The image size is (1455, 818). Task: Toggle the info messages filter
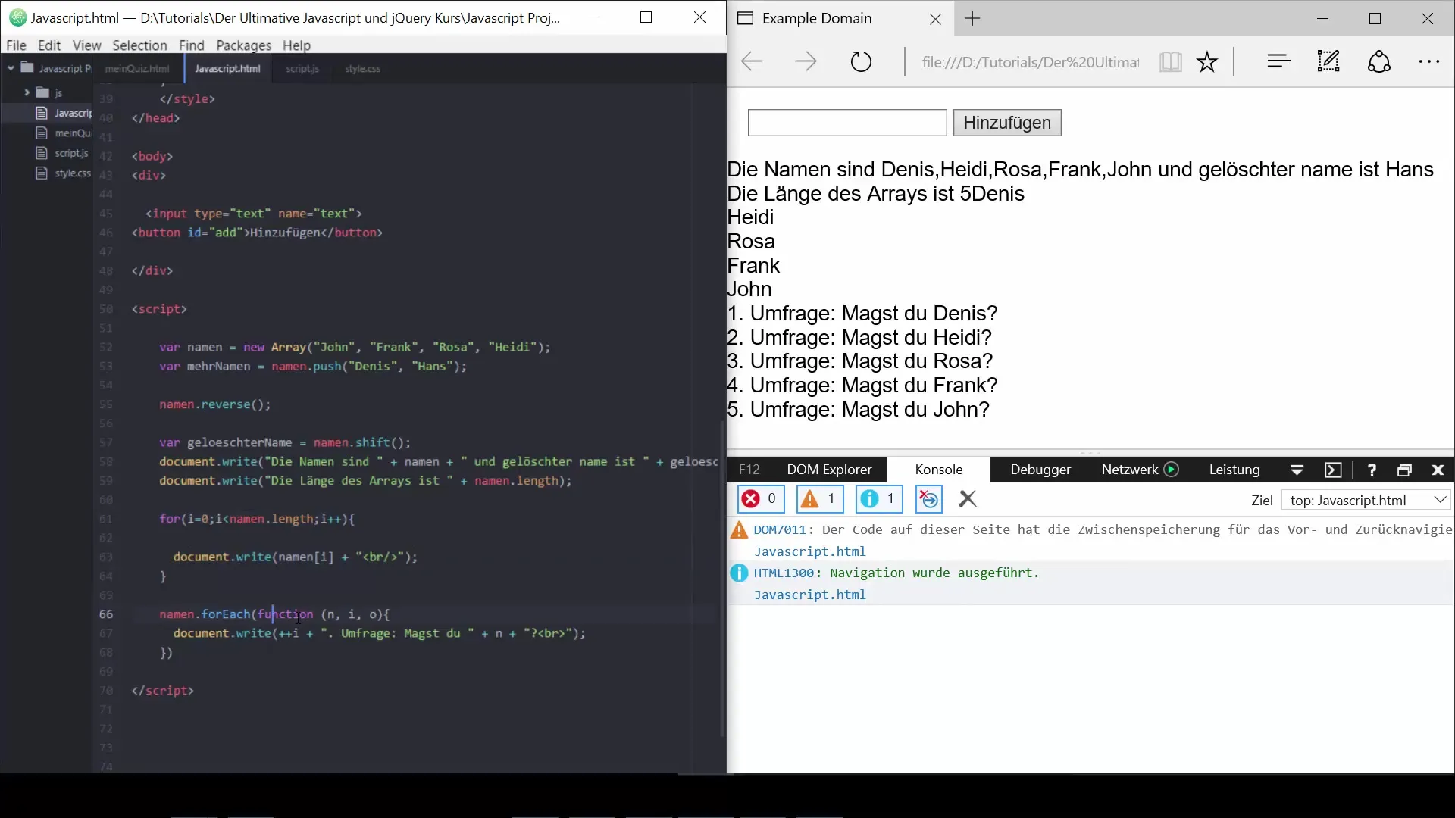(x=879, y=499)
